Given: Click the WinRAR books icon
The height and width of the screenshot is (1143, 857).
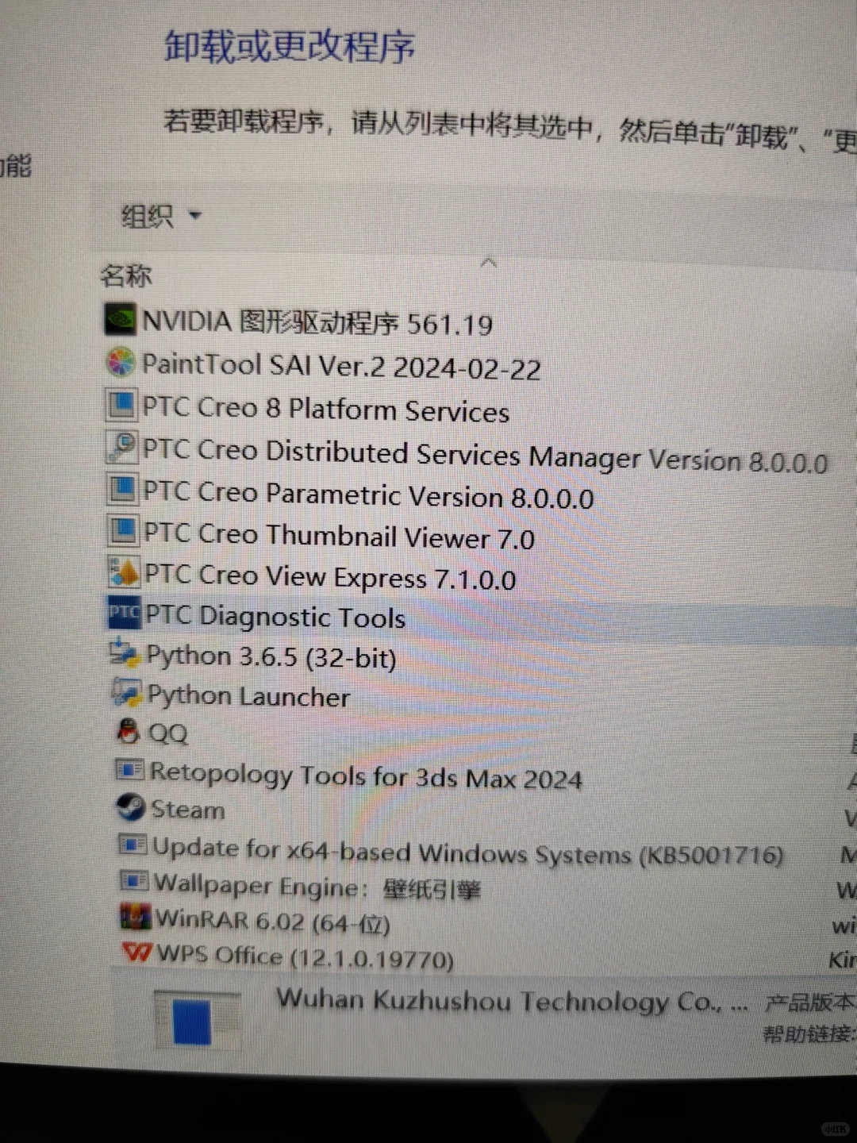Looking at the screenshot, I should pyautogui.click(x=136, y=917).
